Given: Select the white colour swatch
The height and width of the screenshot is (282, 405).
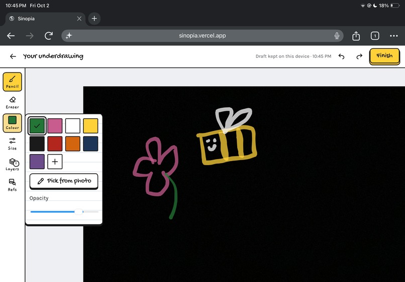Looking at the screenshot, I should point(72,126).
